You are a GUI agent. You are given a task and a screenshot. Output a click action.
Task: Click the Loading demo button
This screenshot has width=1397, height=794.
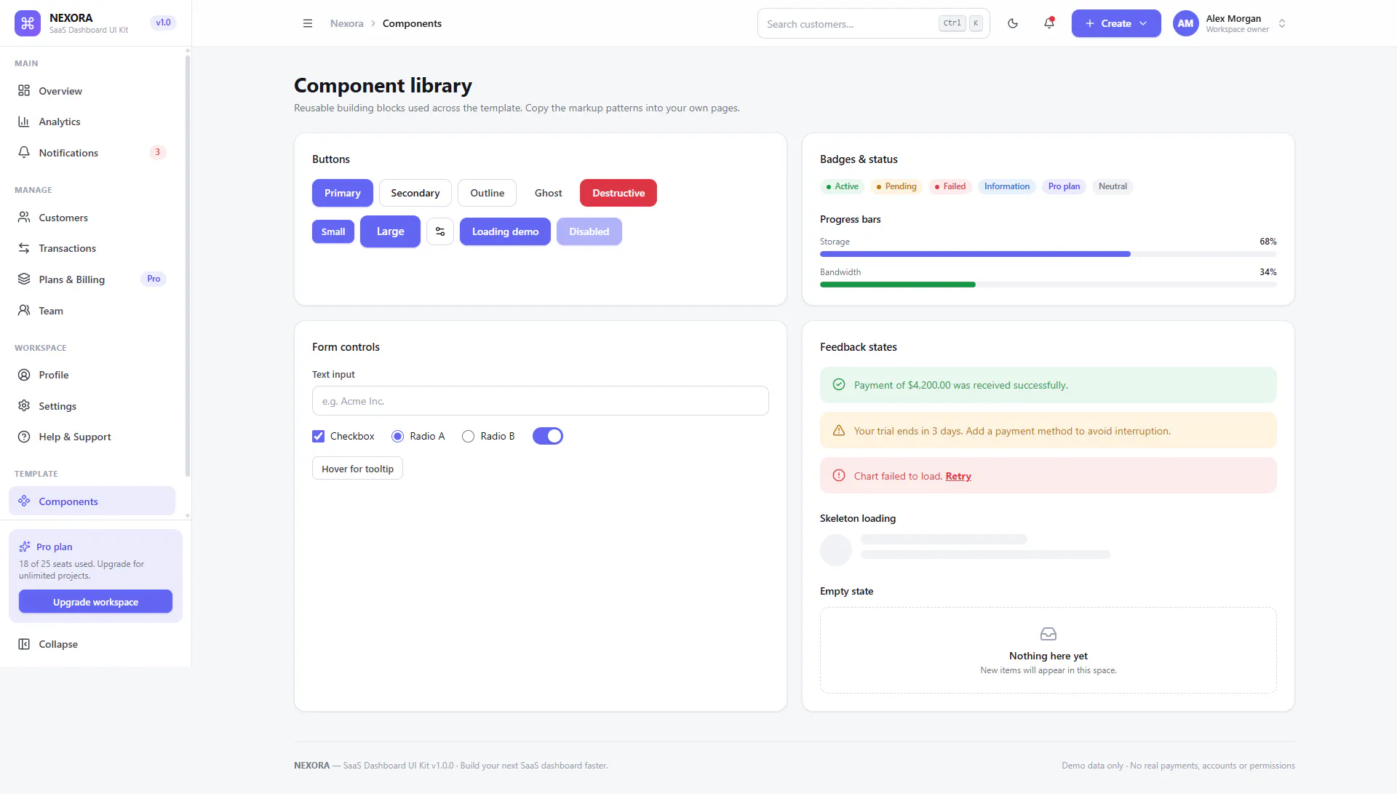click(505, 231)
